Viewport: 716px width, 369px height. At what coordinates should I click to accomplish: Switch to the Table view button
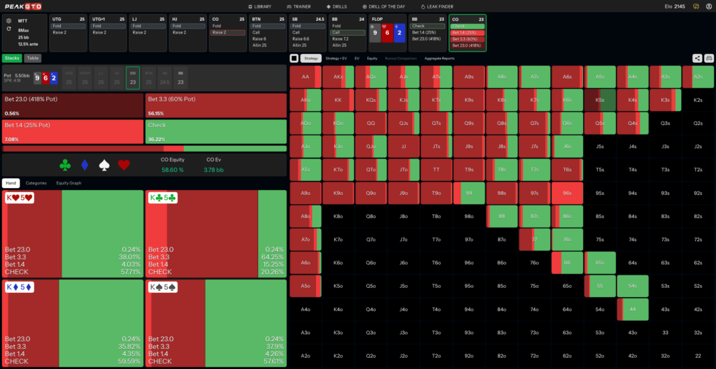pos(32,58)
